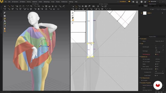166x93 pixels.
Task: Click the orange texture icon in 2D sidebar
Action: [73, 20]
